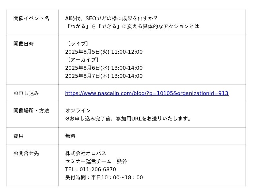Click the archive date 2025年8月7日(木) 13:00-14:00
This screenshot has height=196, width=258.
[104, 76]
